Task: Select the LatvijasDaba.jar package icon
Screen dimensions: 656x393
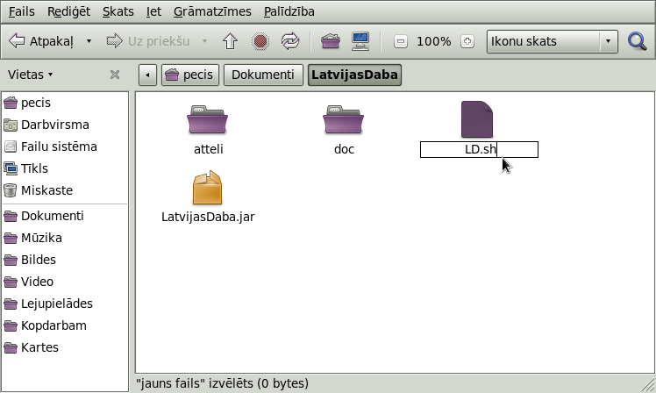Action: click(x=208, y=188)
